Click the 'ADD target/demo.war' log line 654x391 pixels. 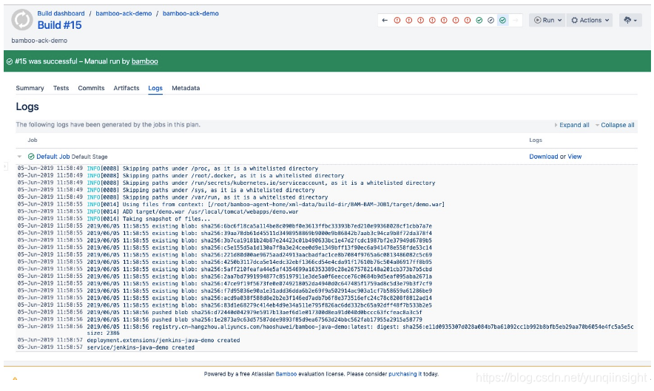158,211
